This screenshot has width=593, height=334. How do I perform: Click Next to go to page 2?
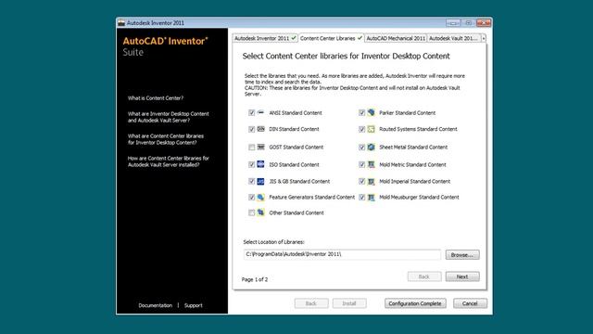(462, 276)
